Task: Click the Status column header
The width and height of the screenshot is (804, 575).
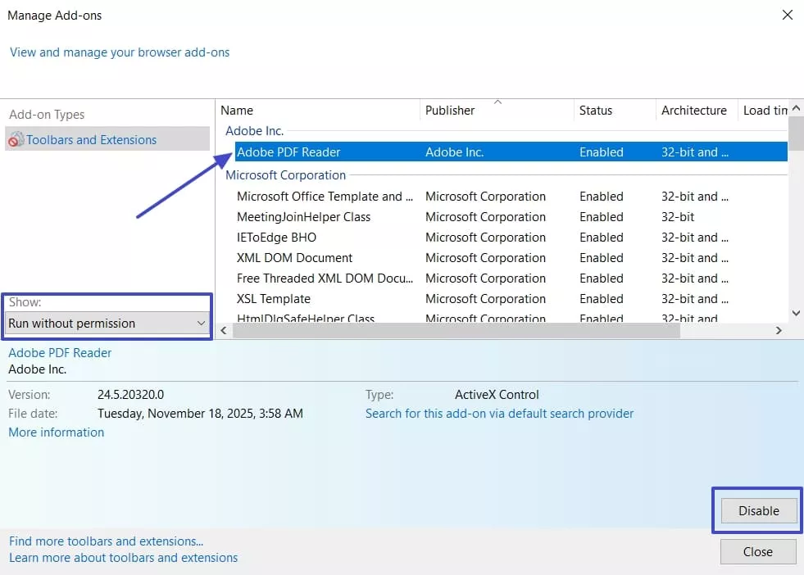Action: point(596,111)
